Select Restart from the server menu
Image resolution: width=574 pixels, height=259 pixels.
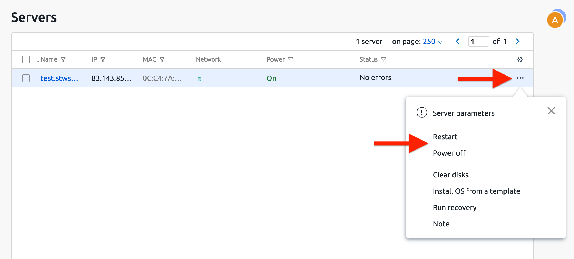pos(445,137)
